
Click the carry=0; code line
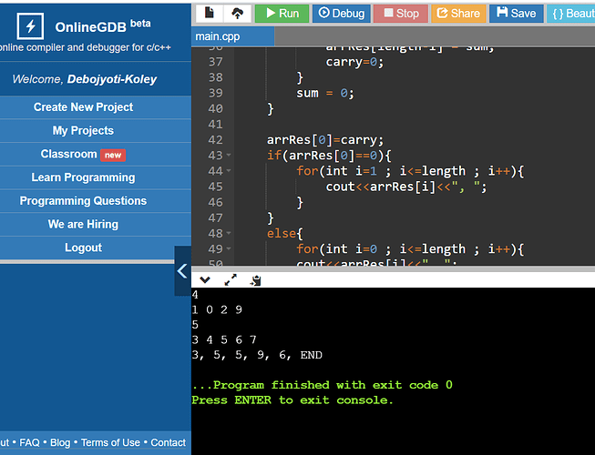[x=354, y=62]
